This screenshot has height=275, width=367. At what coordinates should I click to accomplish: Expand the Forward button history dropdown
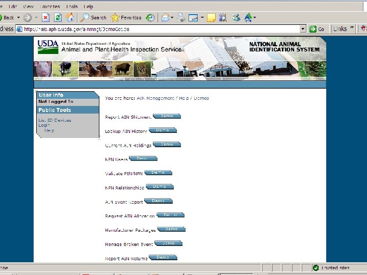[x=36, y=17]
